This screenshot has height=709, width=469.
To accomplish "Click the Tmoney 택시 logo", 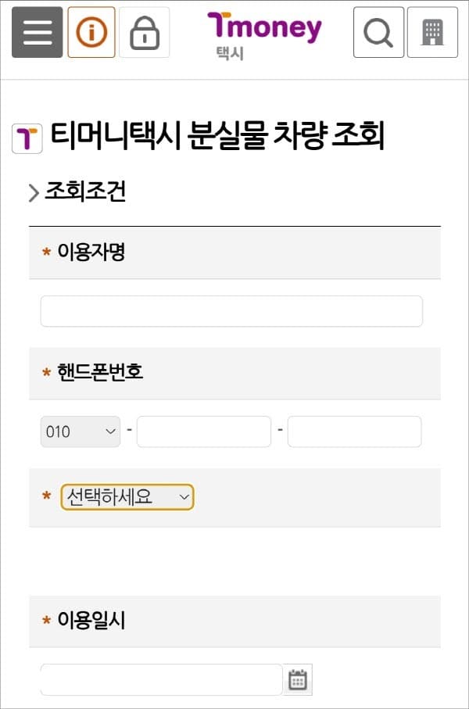I will tap(264, 36).
